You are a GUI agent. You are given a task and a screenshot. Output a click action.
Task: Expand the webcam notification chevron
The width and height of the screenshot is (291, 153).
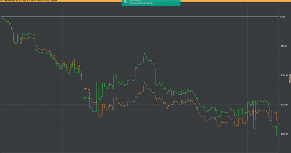(171, 2)
